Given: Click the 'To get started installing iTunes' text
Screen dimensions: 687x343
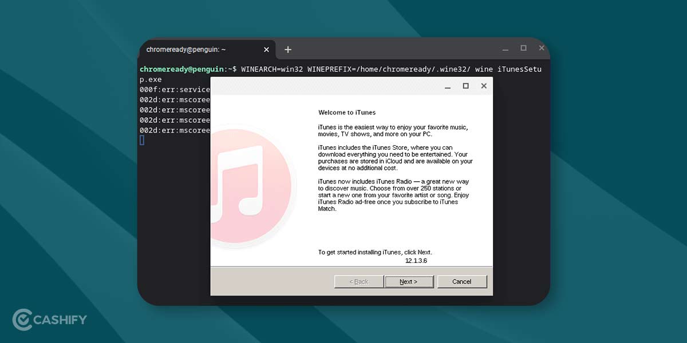Looking at the screenshot, I should click(375, 252).
